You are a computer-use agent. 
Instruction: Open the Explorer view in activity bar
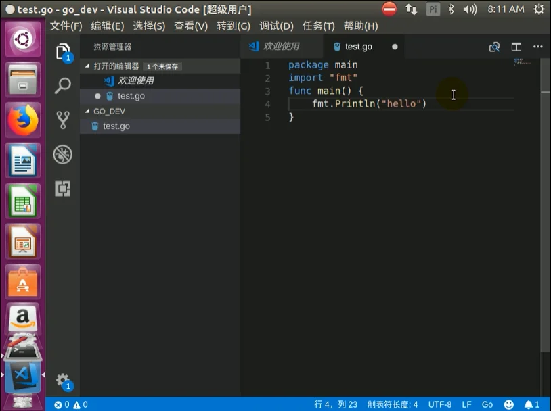pyautogui.click(x=63, y=52)
